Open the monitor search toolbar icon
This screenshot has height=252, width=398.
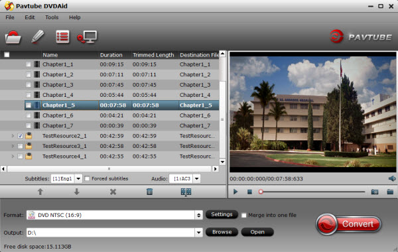click(87, 37)
